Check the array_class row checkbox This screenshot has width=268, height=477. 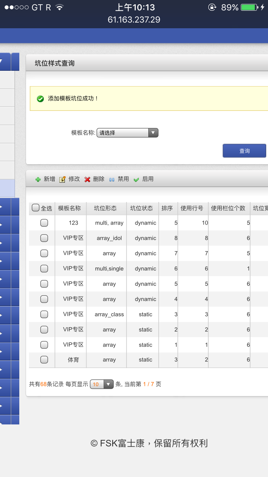(x=44, y=314)
